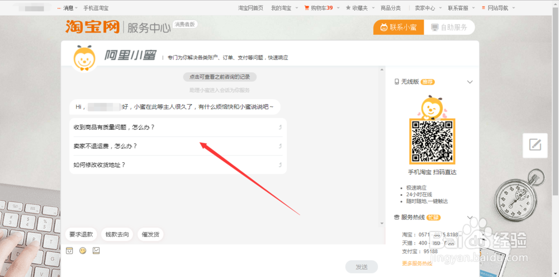This screenshot has height=277, width=559.
Task: Click the 钱款去向 quick button
Action: [117, 234]
